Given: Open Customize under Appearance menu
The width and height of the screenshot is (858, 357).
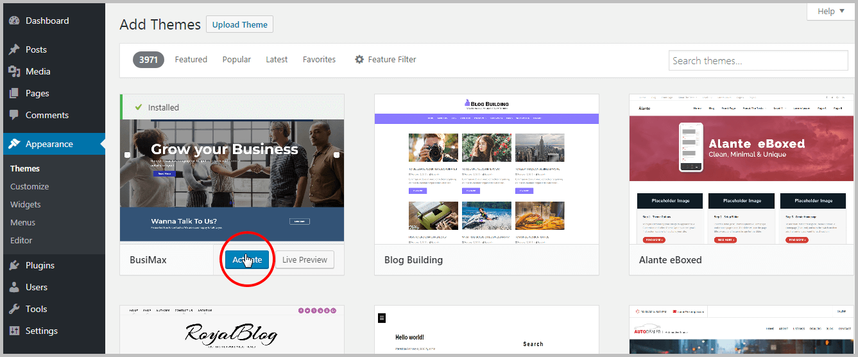Looking at the screenshot, I should pyautogui.click(x=30, y=186).
